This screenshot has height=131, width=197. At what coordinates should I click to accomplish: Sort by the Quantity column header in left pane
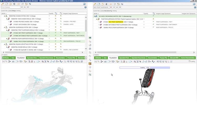(51, 13)
